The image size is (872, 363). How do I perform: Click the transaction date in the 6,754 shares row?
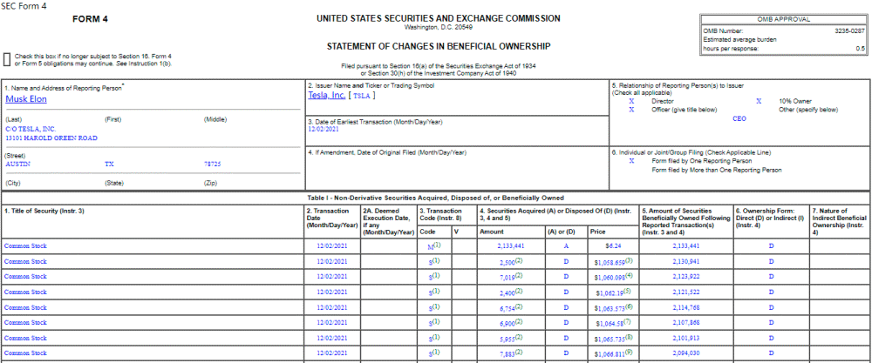(x=332, y=307)
